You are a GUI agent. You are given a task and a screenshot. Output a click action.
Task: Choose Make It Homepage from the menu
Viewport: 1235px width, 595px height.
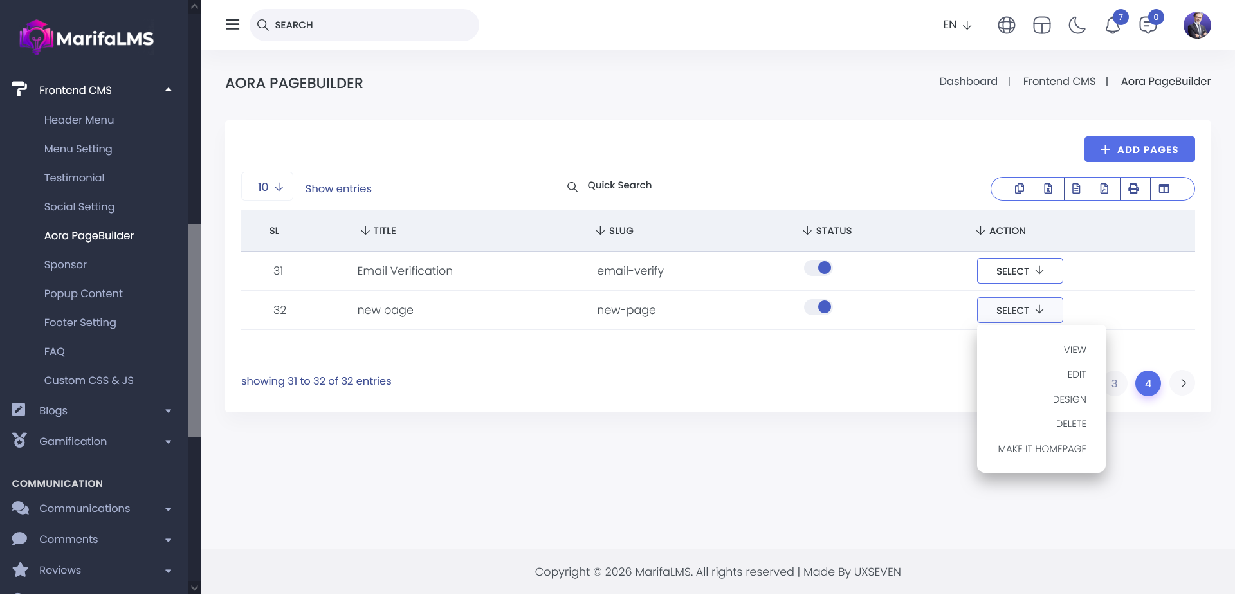(x=1041, y=449)
